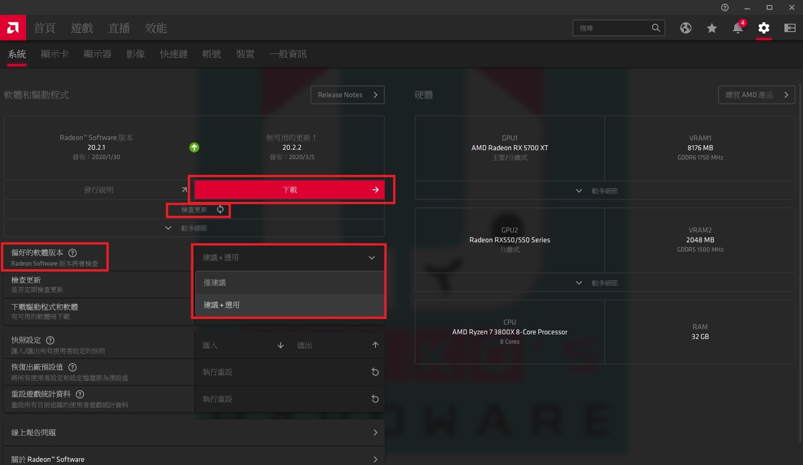The height and width of the screenshot is (465, 803).
Task: Open the help question mark in title bar
Action: (x=725, y=8)
